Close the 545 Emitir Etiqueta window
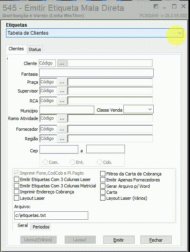This screenshot has height=252, width=190. 183,6
